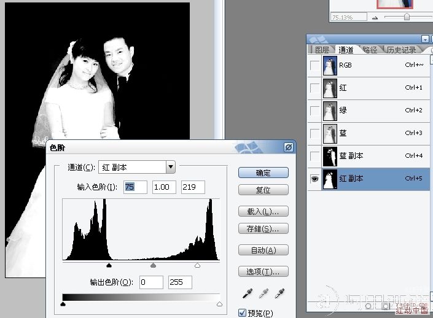Select the white point eyedropper
The height and width of the screenshot is (318, 433).
(x=280, y=292)
